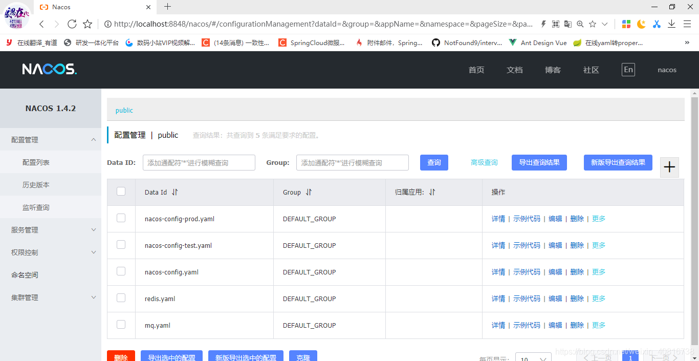Open the Ant Design Vue bookmark

click(538, 43)
